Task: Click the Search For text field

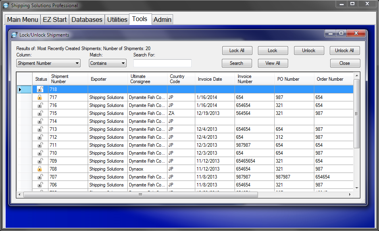Action: point(162,63)
